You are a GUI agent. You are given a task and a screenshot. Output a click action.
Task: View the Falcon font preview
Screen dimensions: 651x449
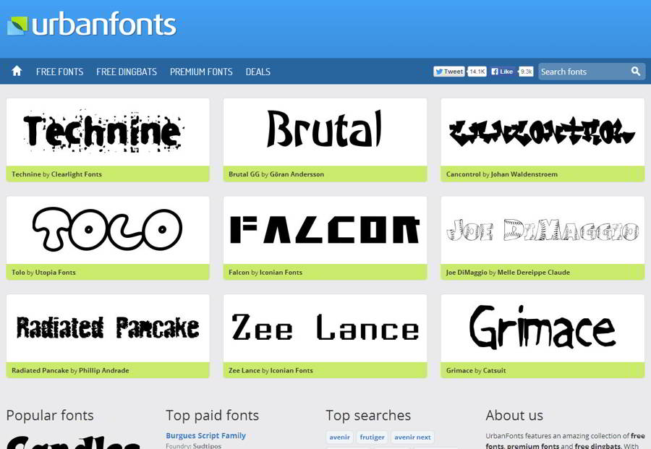point(325,231)
